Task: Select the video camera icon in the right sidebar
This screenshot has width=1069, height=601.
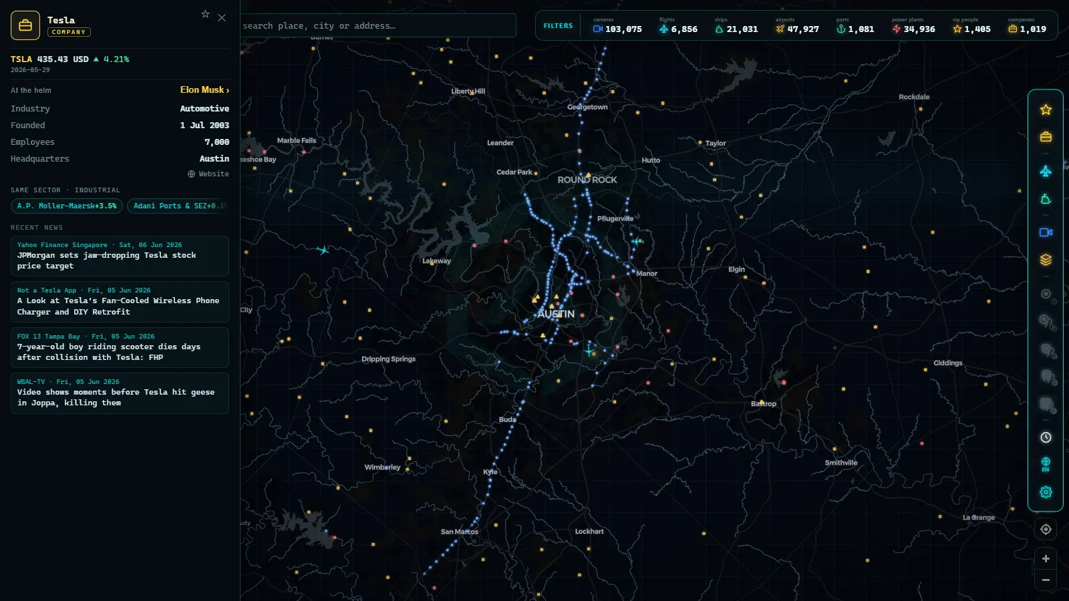Action: (x=1046, y=232)
